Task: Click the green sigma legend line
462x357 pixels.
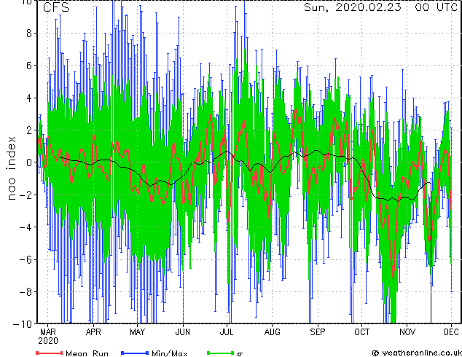Action: (220, 353)
